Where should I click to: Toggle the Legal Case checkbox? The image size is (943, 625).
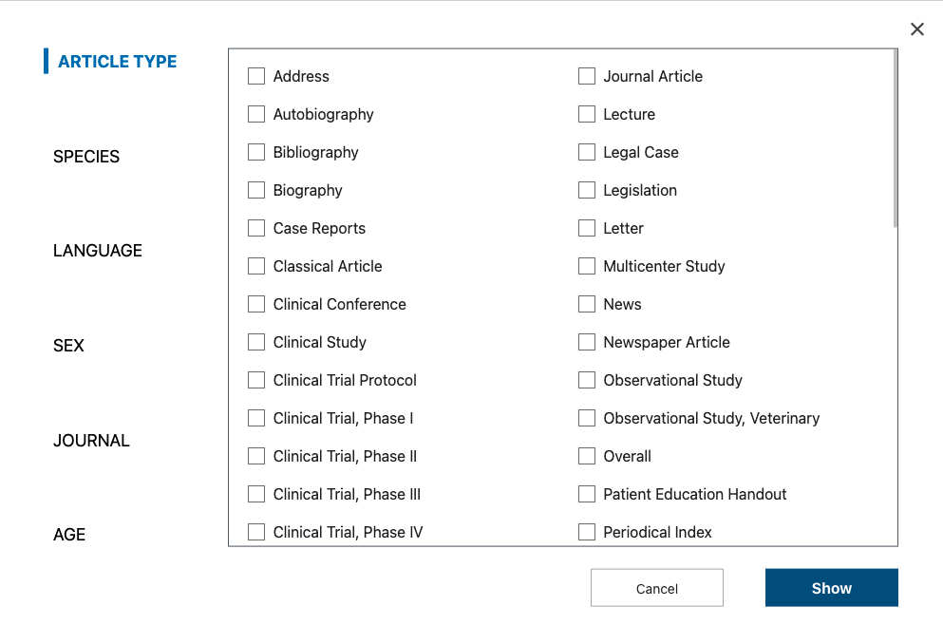(586, 152)
